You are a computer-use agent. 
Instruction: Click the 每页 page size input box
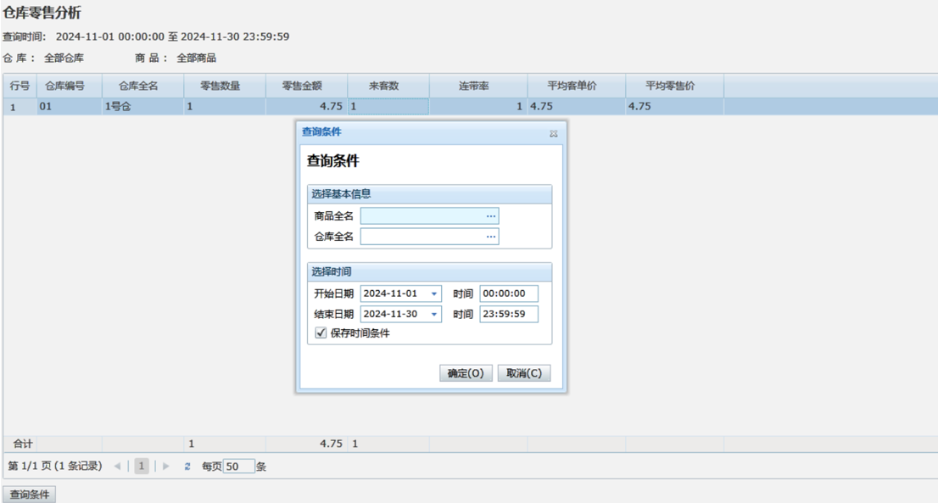238,467
